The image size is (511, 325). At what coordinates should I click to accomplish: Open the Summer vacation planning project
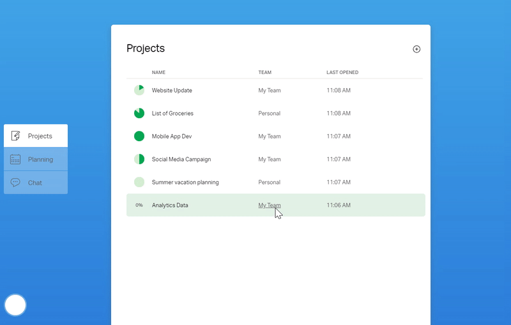(x=185, y=183)
